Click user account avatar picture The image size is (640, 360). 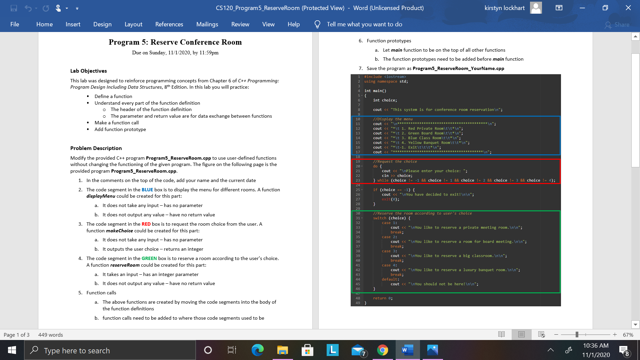[536, 8]
